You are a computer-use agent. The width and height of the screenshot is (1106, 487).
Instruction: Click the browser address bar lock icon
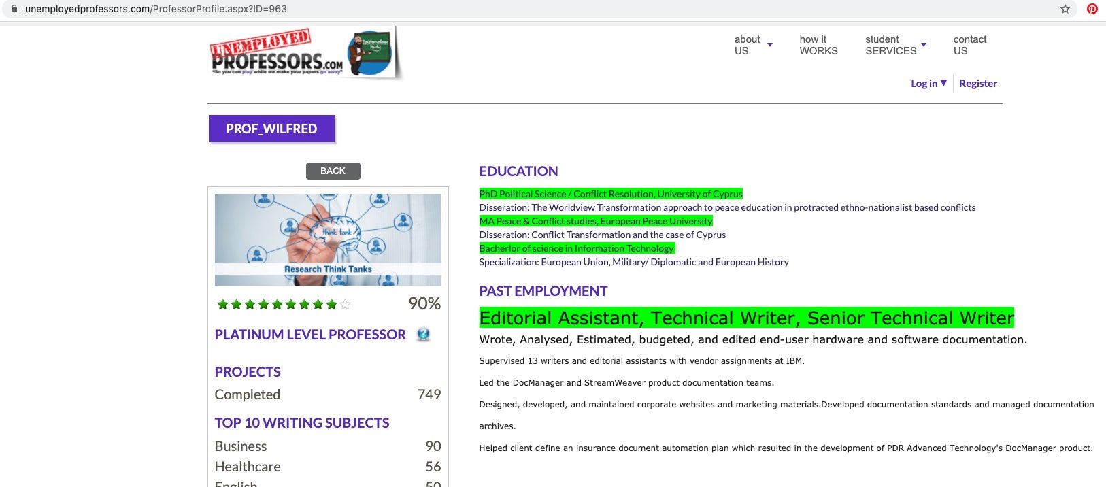(14, 9)
